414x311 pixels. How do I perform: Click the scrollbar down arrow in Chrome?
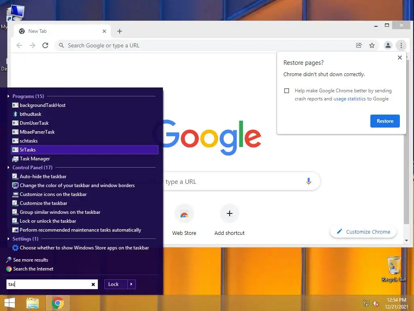[x=406, y=241]
